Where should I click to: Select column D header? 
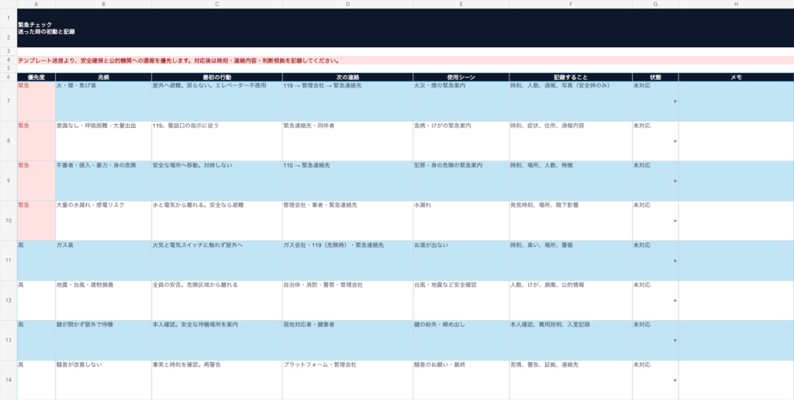pos(348,4)
